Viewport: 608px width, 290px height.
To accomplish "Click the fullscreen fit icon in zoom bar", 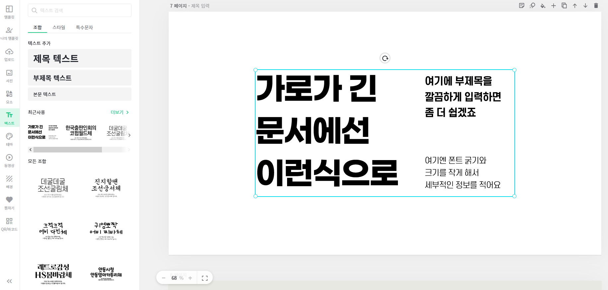I will coord(205,278).
